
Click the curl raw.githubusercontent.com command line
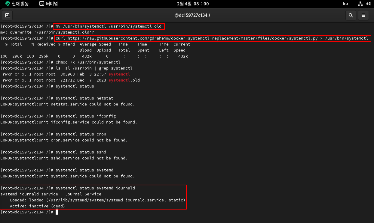point(212,38)
